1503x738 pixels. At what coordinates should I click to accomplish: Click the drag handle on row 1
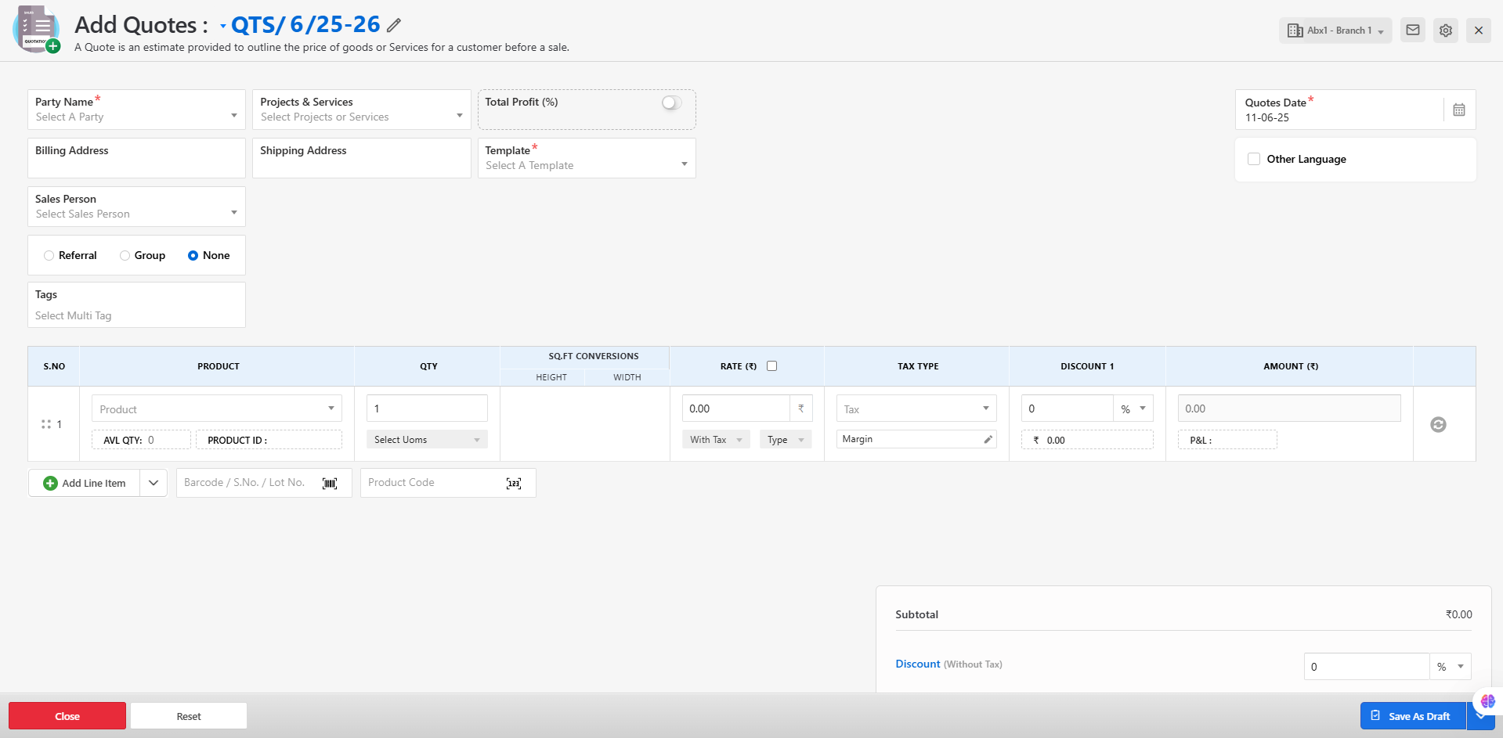click(x=46, y=425)
